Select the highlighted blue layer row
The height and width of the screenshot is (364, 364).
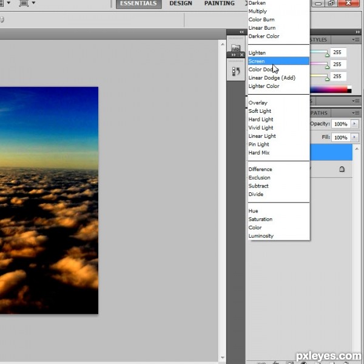pos(331,152)
